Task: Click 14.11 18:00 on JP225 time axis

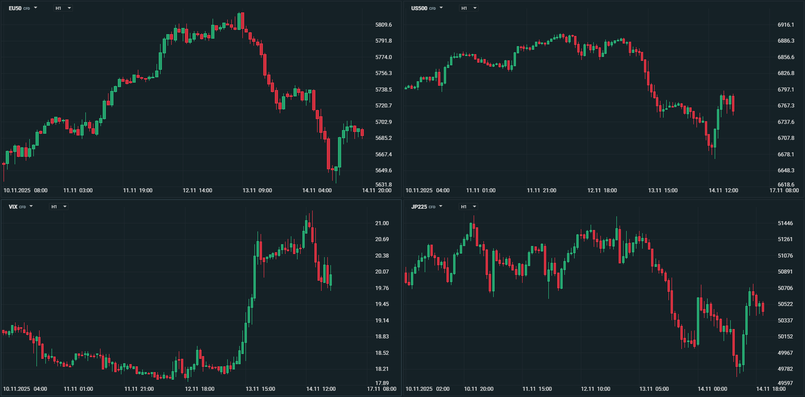Action: 771,389
